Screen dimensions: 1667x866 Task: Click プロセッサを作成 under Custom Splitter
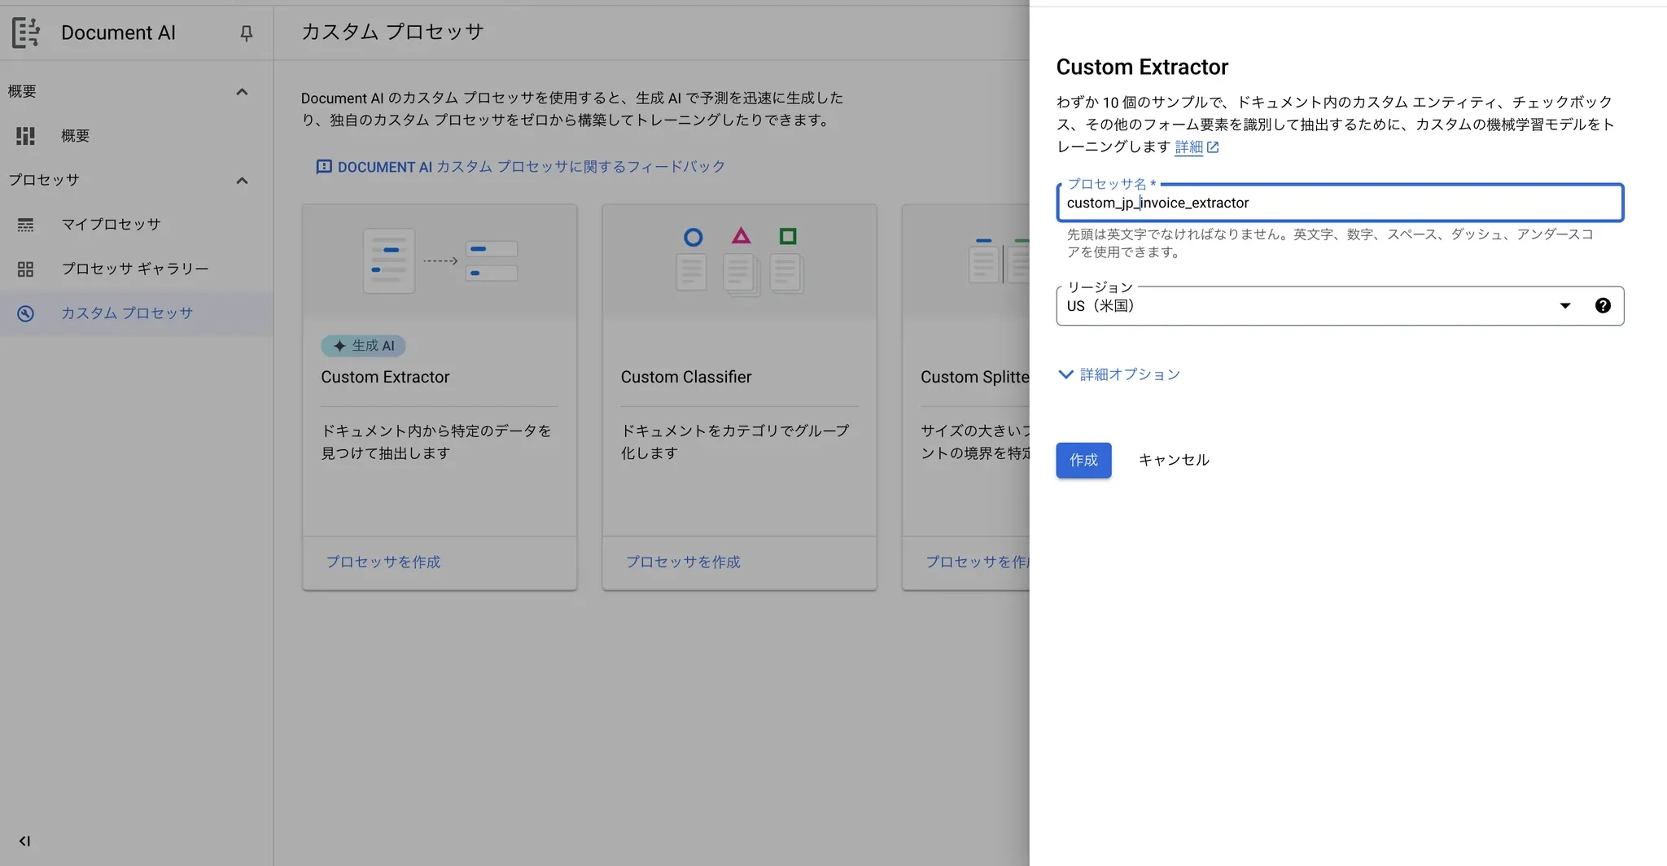[x=977, y=562]
